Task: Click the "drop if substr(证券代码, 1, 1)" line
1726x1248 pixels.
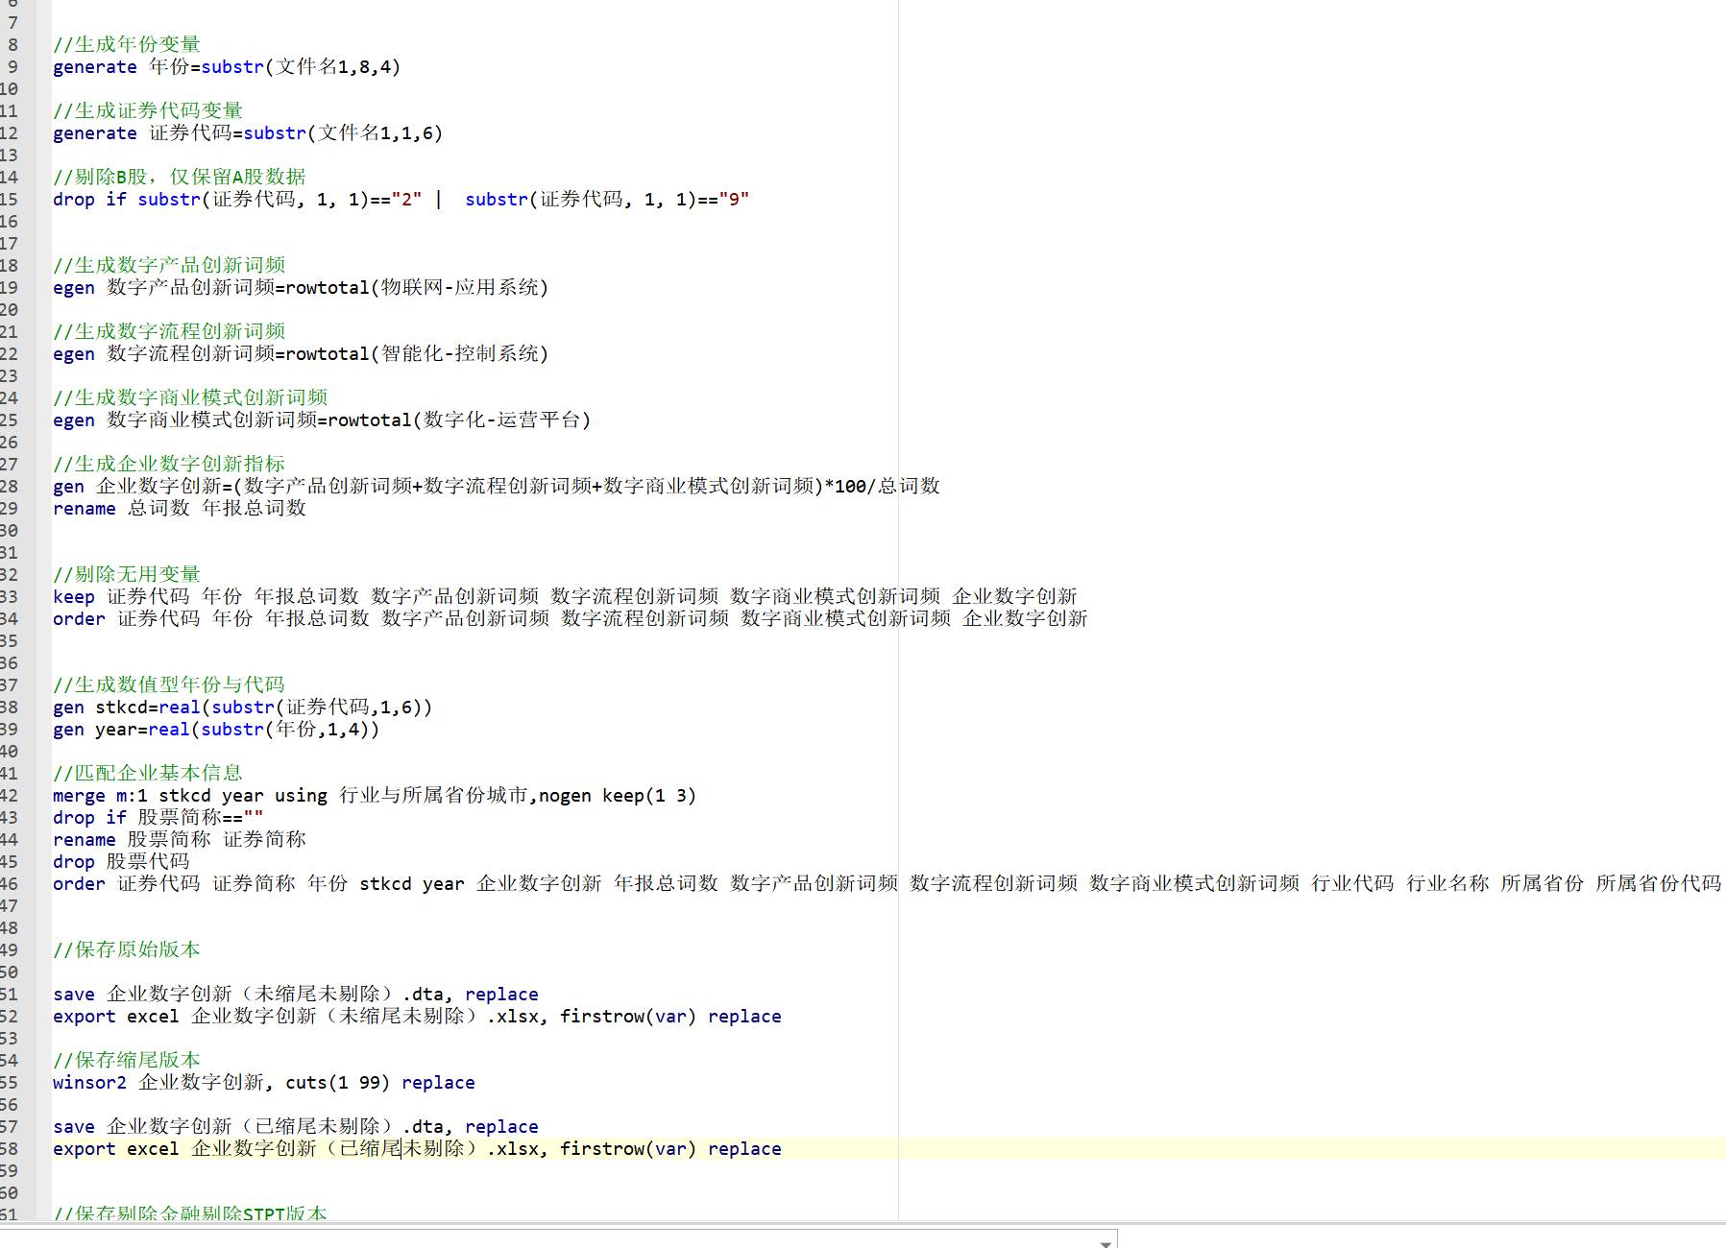Action: pos(401,199)
